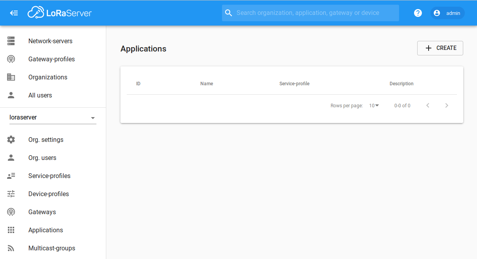Click the Gateway-profiles antenna icon
This screenshot has height=259, width=477.
[11, 59]
